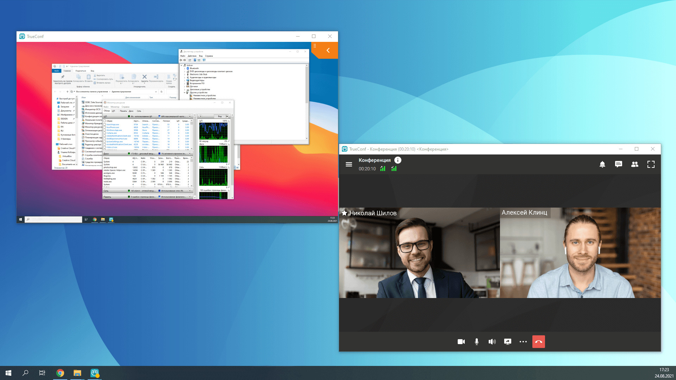
Task: Click the Конференция title in the header
Action: click(x=375, y=160)
